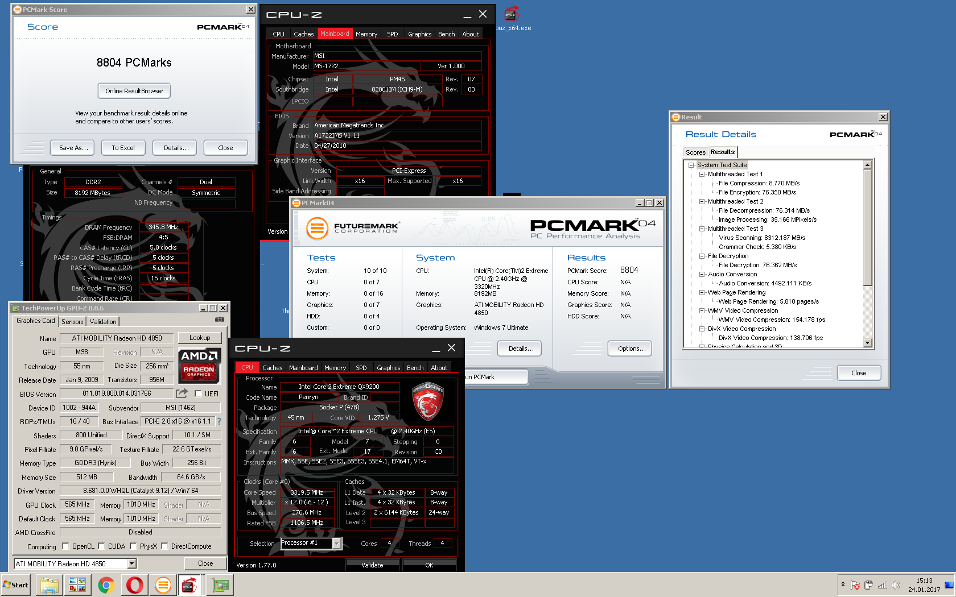Open the cpuz_x64.exe desktop icon
This screenshot has height=597, width=956.
[x=512, y=17]
